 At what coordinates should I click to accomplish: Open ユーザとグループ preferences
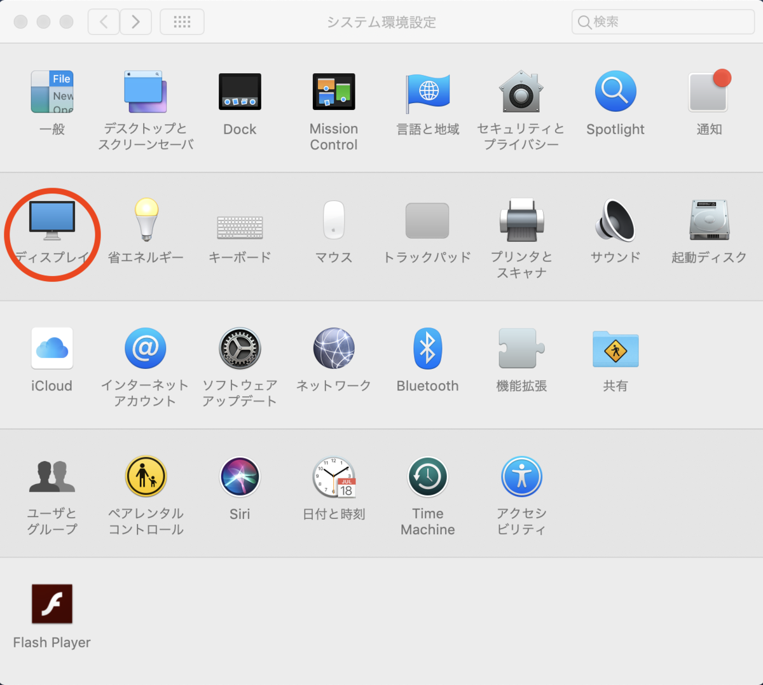[52, 476]
